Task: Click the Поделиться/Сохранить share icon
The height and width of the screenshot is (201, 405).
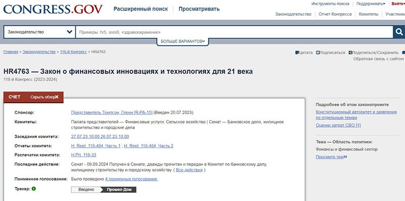Action: click(350, 53)
